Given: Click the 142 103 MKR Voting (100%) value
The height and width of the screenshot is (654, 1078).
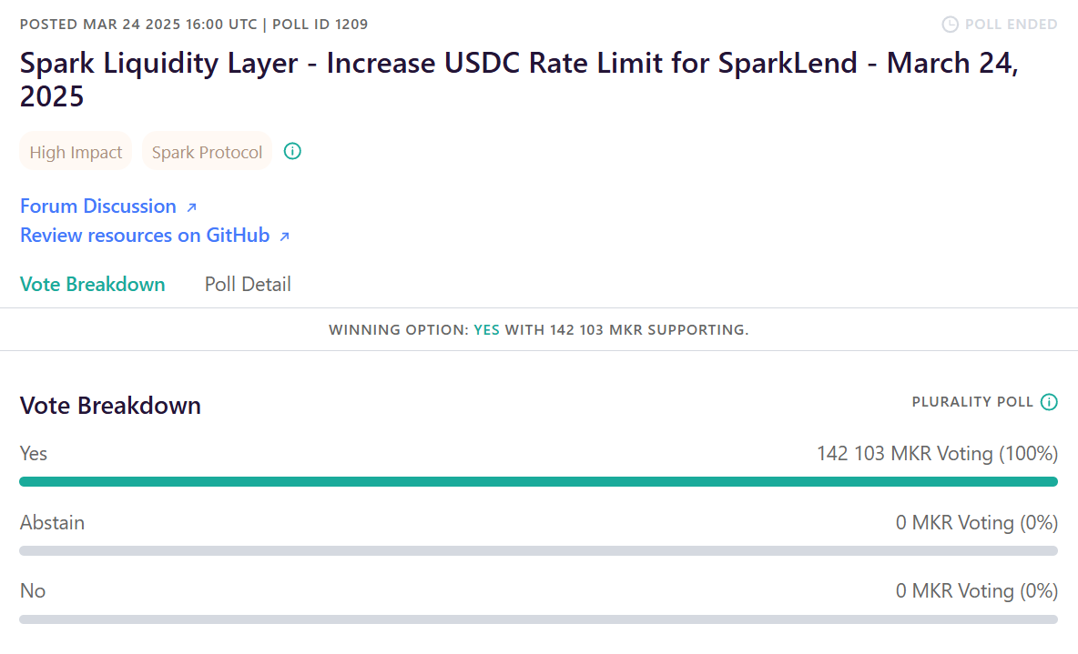Looking at the screenshot, I should [x=937, y=453].
